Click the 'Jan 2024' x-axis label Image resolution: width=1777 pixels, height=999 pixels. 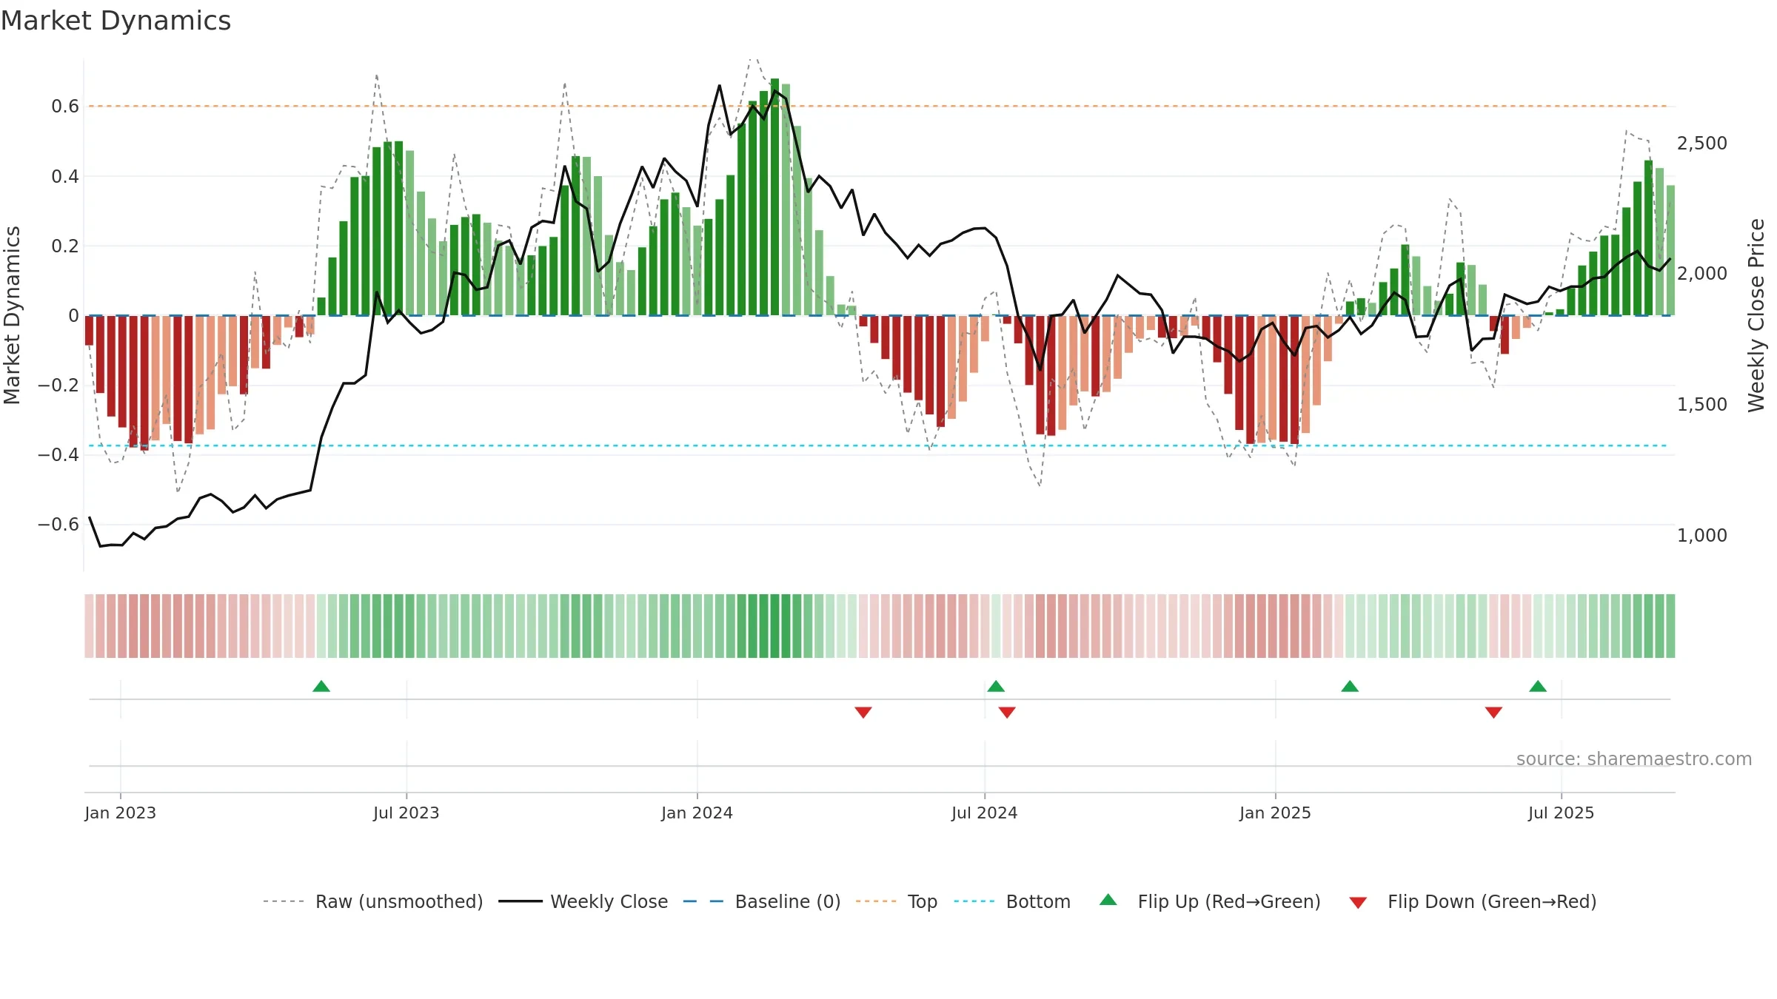pos(697,813)
